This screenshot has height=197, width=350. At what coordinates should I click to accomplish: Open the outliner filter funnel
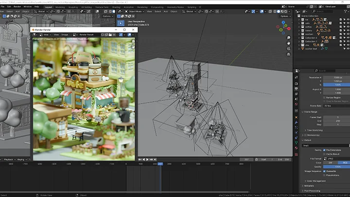[346, 11]
